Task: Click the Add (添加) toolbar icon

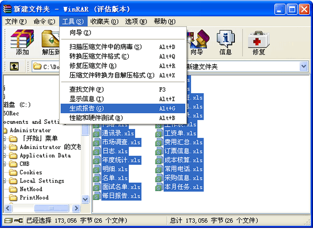Action: [22, 43]
